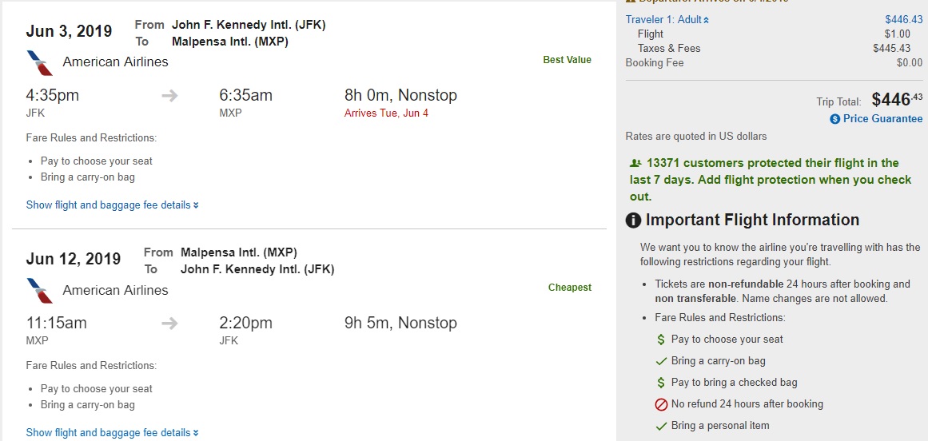Open the Price Guarantee link
The image size is (928, 441).
pyautogui.click(x=882, y=119)
